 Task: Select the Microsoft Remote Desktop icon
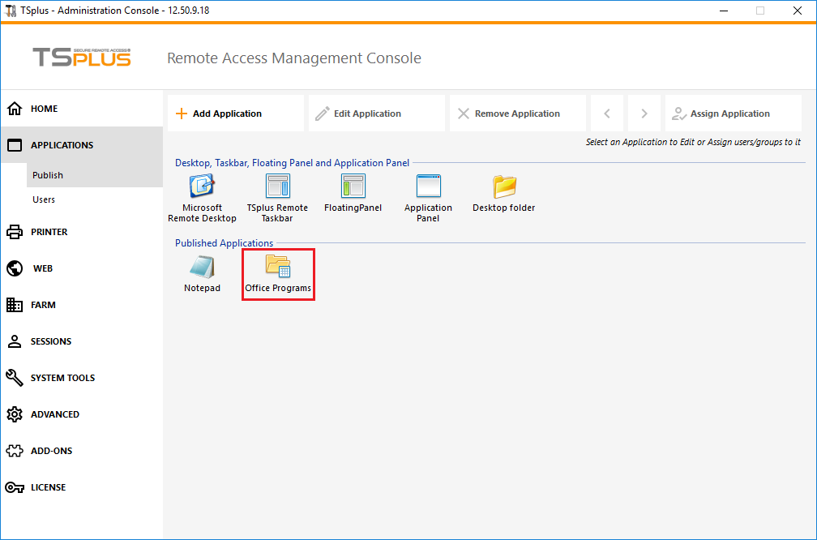(202, 186)
